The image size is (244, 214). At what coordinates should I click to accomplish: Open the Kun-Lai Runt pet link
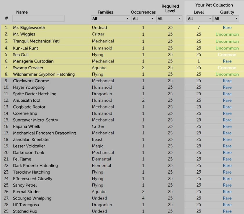coord(26,48)
